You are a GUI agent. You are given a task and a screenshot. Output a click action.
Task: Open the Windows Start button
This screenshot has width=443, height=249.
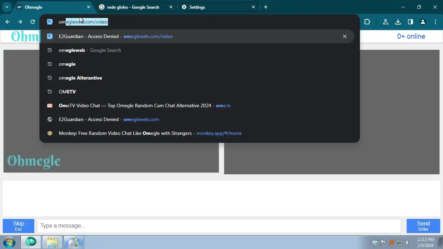9,242
